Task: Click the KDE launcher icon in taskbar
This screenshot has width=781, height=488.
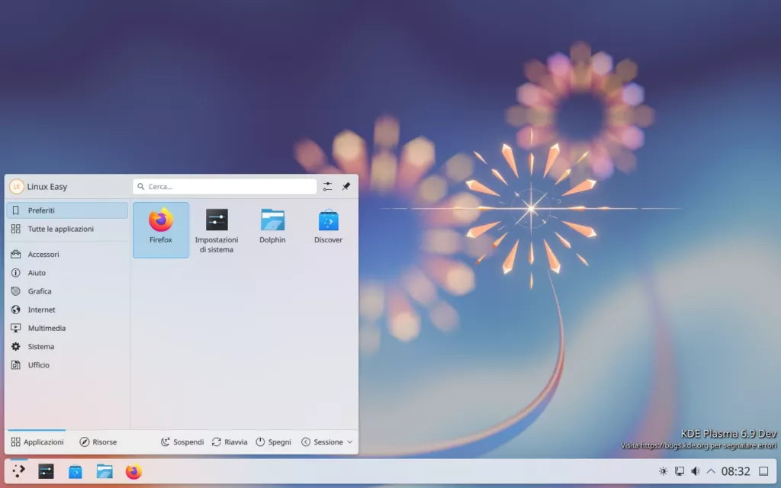Action: (18, 471)
